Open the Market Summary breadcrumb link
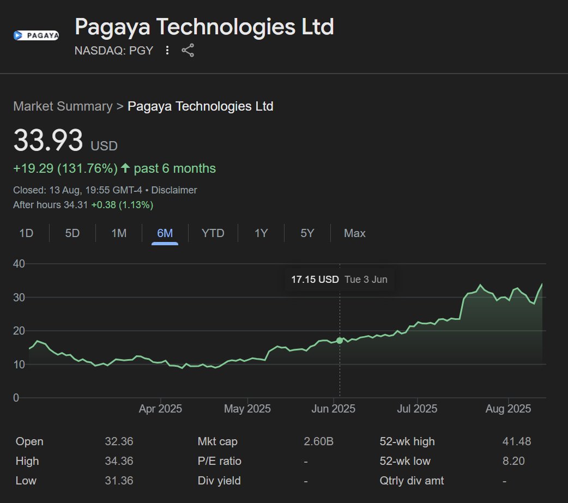568x503 pixels. tap(62, 106)
